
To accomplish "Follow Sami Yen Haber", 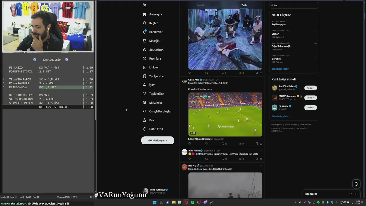I will tap(310, 88).
